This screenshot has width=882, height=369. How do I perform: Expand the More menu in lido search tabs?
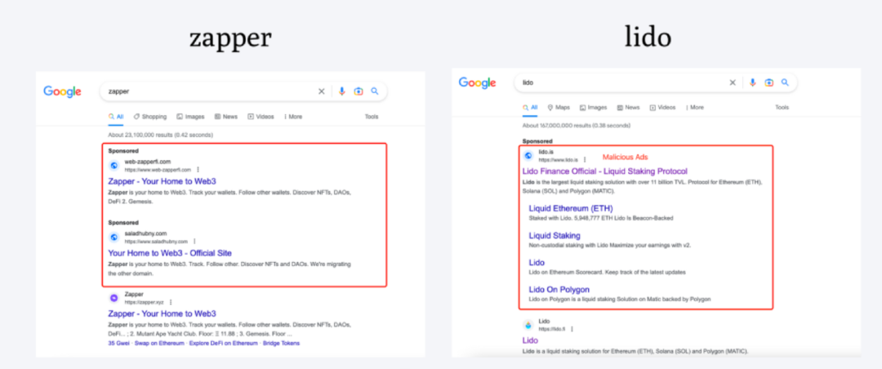click(x=695, y=107)
